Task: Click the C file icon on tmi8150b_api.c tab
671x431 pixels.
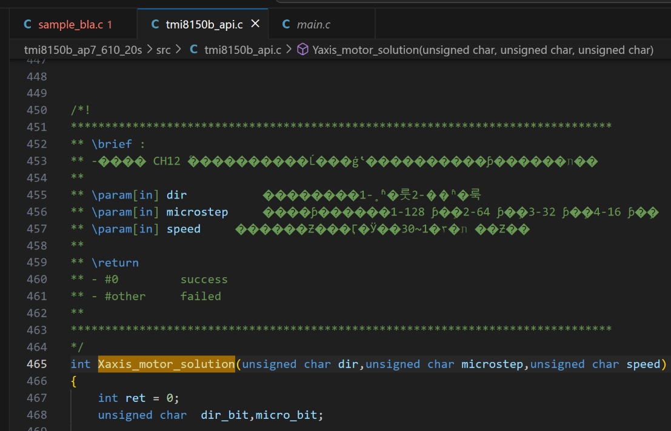Action: [155, 24]
